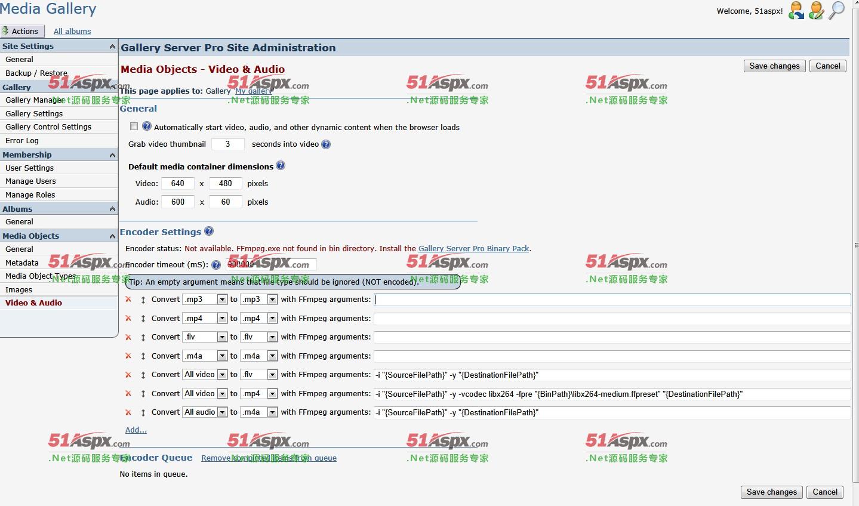Viewport: 859px width, 506px height.
Task: Click the top Save changes button
Action: [x=775, y=66]
